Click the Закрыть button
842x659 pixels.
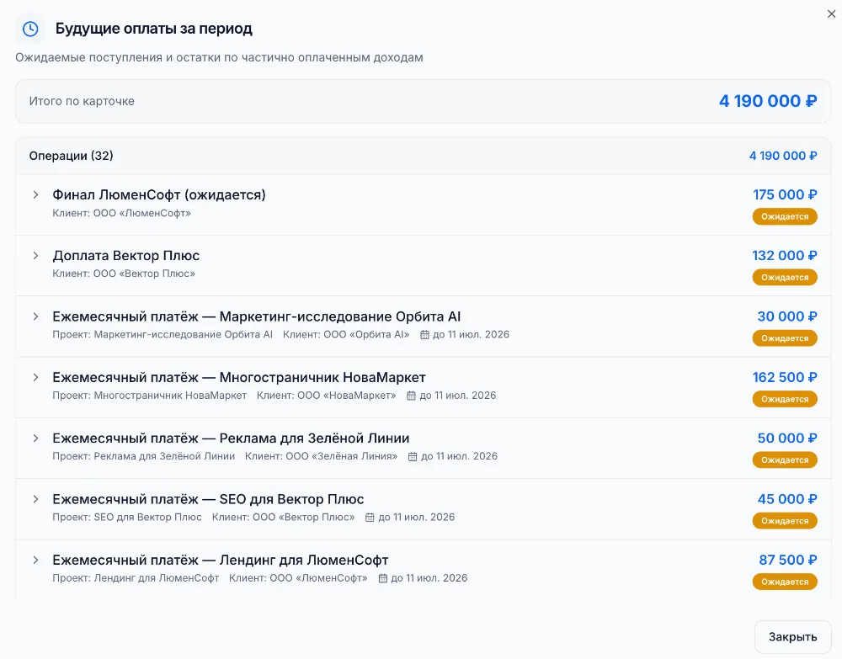pyautogui.click(x=792, y=637)
